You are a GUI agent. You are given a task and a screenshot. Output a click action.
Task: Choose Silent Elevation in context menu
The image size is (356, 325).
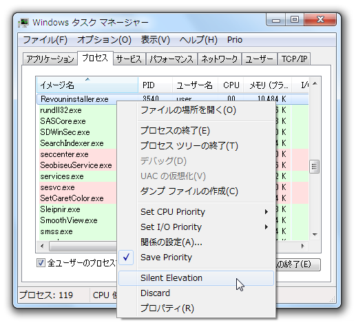[x=196, y=278]
